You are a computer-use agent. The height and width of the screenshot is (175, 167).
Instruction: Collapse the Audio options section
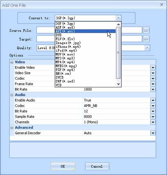pyautogui.click(x=12, y=95)
